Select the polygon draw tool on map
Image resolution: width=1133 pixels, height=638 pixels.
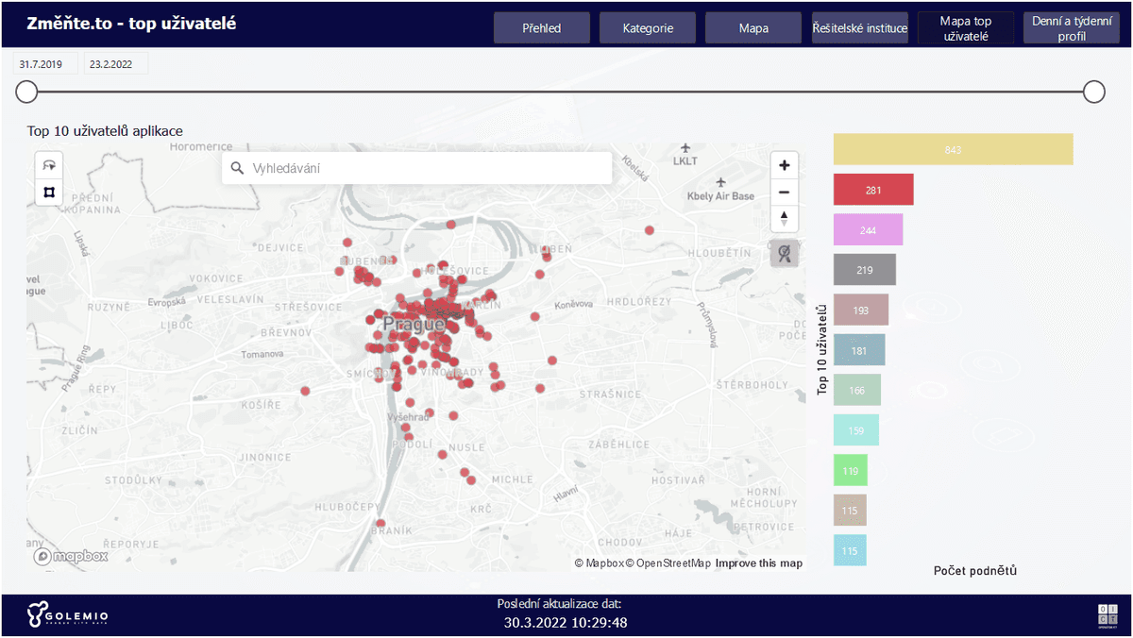(49, 193)
